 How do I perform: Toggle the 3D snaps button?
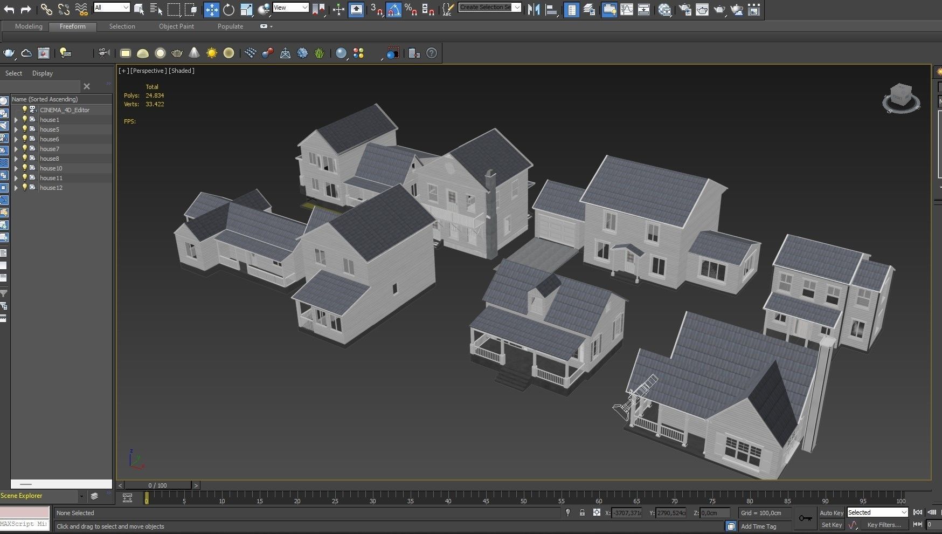tap(377, 9)
